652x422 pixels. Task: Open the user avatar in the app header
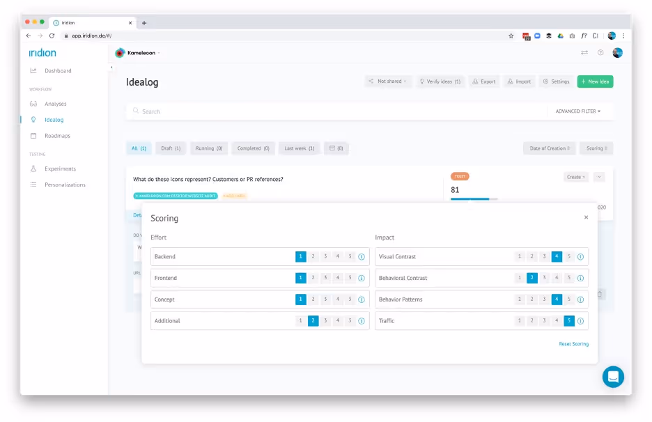[x=617, y=53]
